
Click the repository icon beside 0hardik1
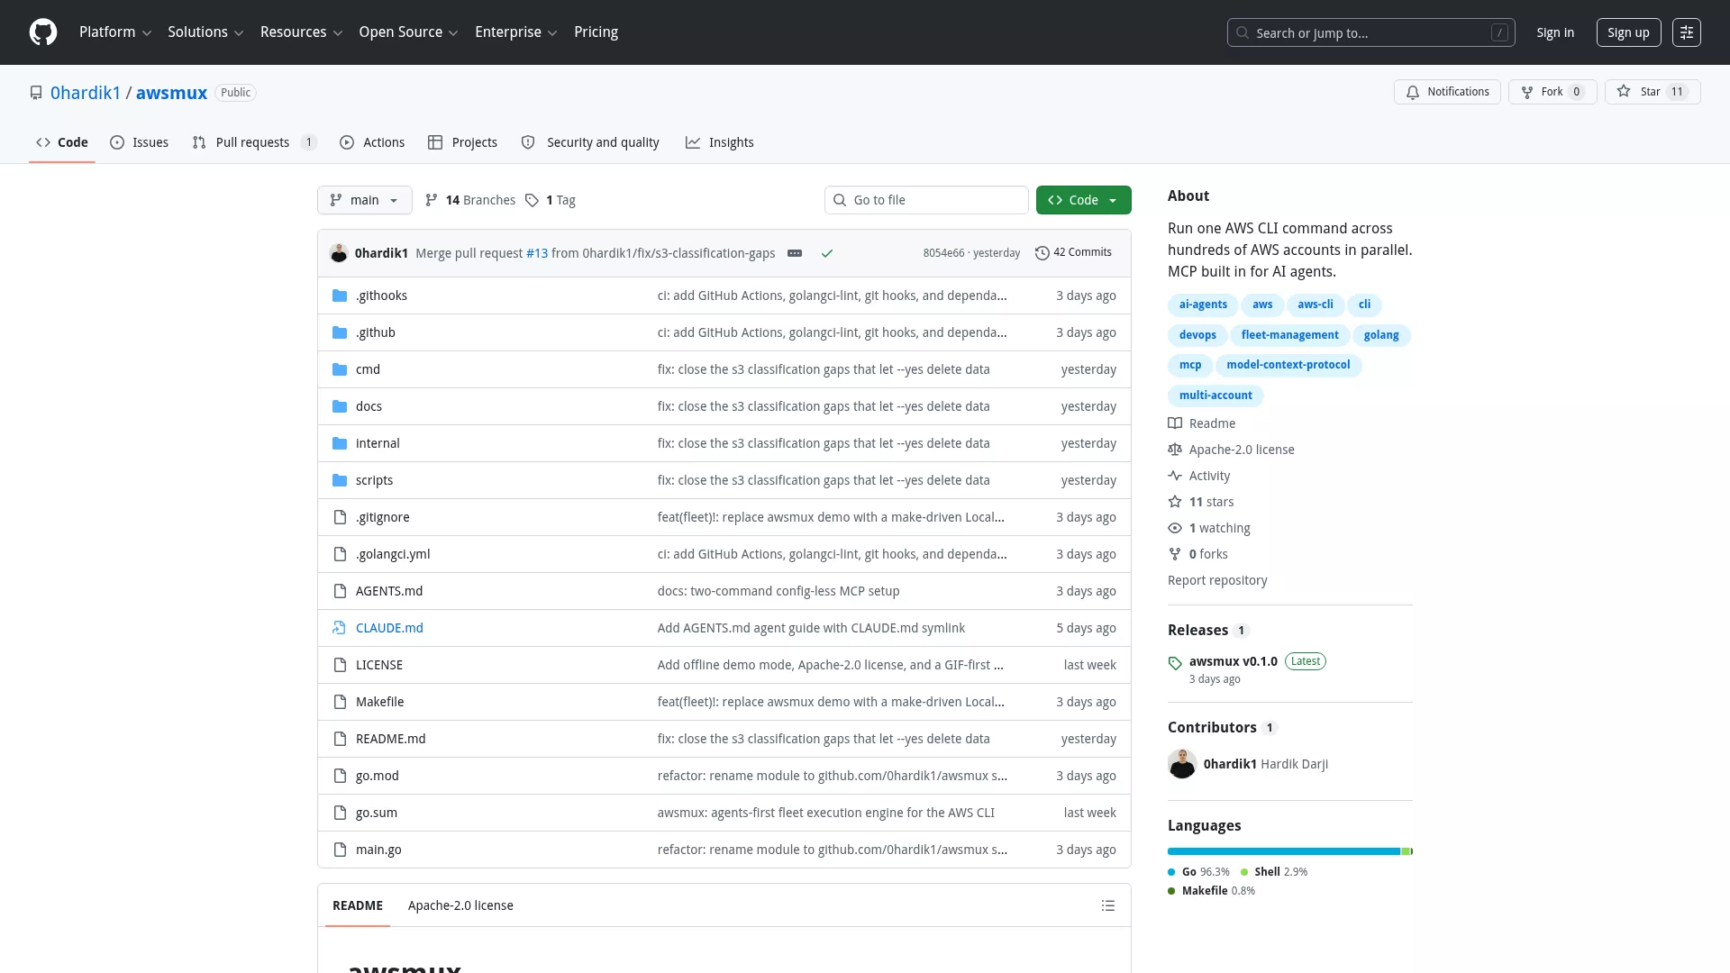(x=36, y=93)
